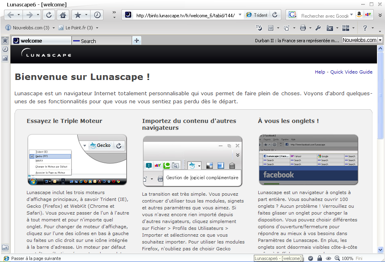Click the TV icon in the toolbar
The width and height of the screenshot is (385, 262).
point(259,28)
